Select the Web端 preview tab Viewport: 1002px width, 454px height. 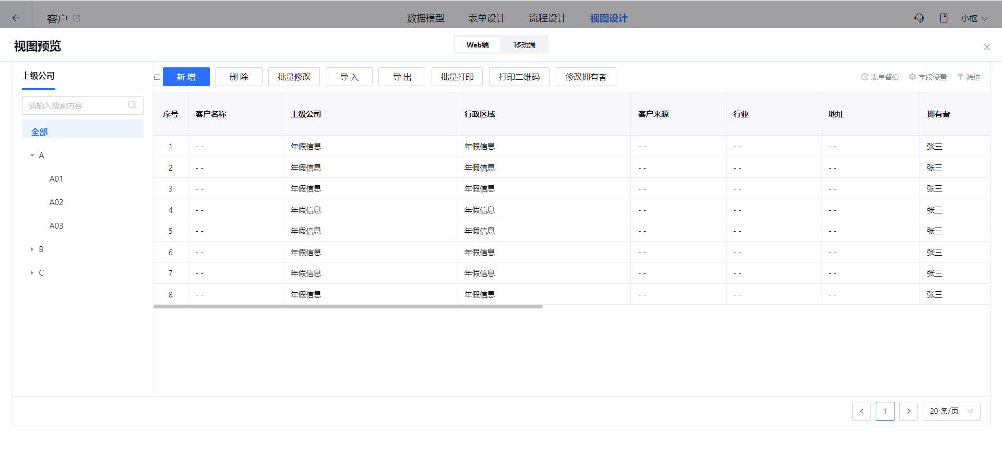coord(478,45)
